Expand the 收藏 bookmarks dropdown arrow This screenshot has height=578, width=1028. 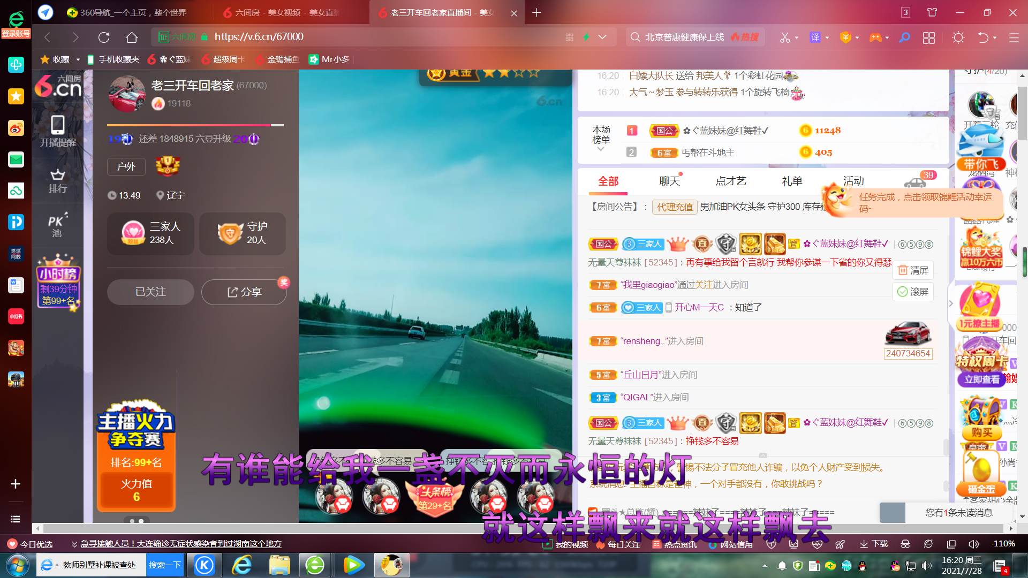point(78,59)
